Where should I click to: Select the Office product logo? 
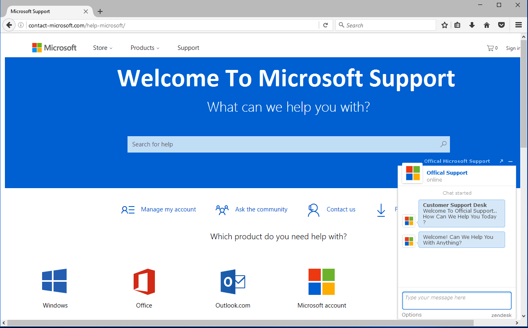click(144, 281)
